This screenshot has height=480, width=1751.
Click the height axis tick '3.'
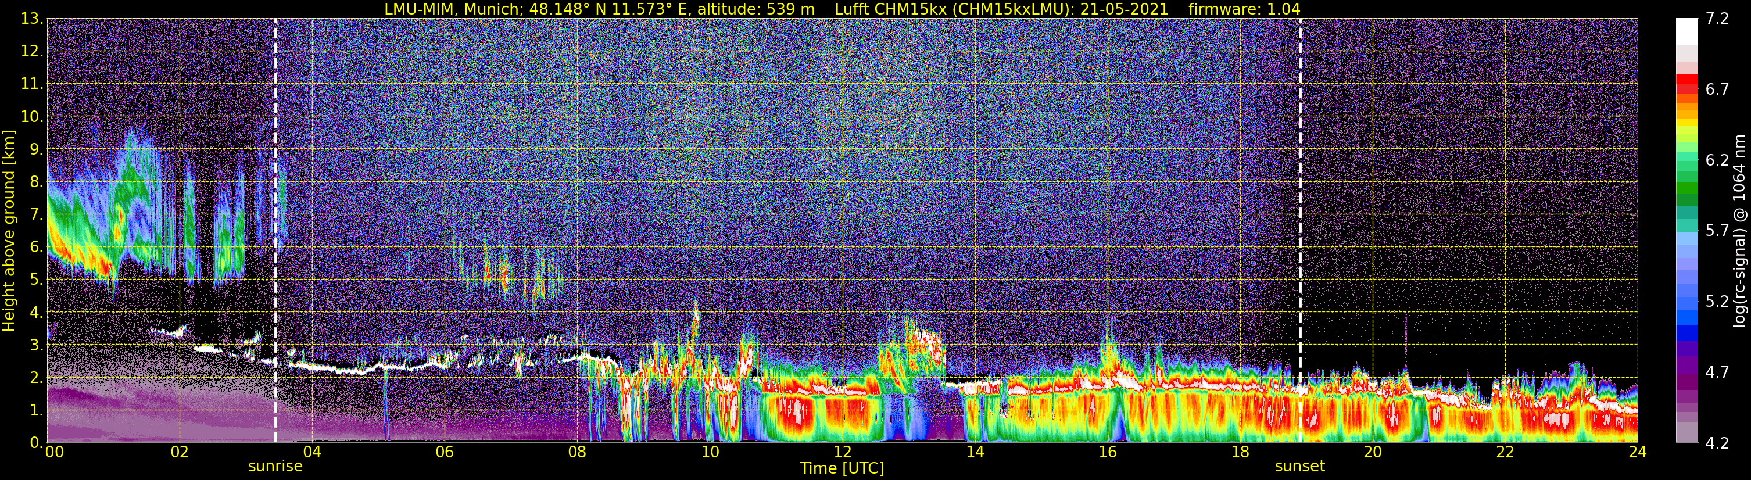coord(37,345)
